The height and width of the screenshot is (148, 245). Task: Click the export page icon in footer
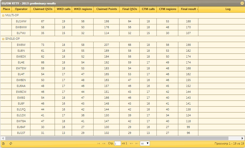(3, 144)
